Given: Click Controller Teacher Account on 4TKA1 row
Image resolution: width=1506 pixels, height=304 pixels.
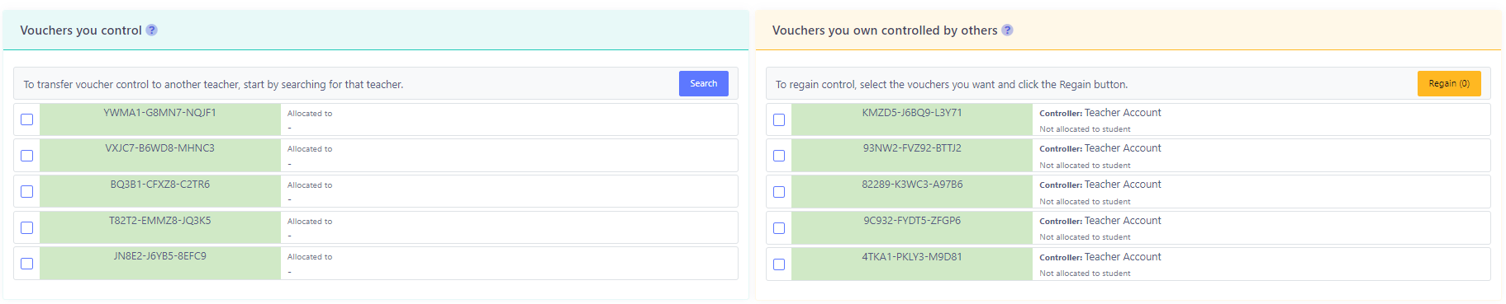Looking at the screenshot, I should point(1100,257).
